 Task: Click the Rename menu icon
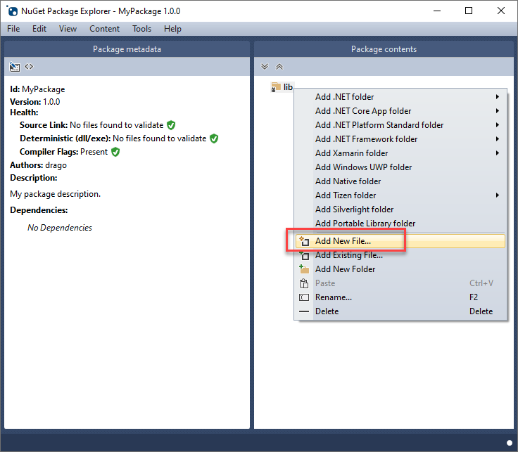[304, 297]
